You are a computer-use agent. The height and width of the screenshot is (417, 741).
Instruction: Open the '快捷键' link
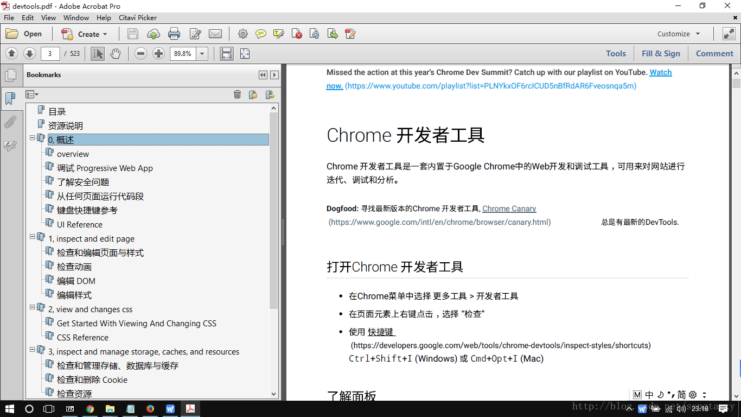[x=381, y=332]
